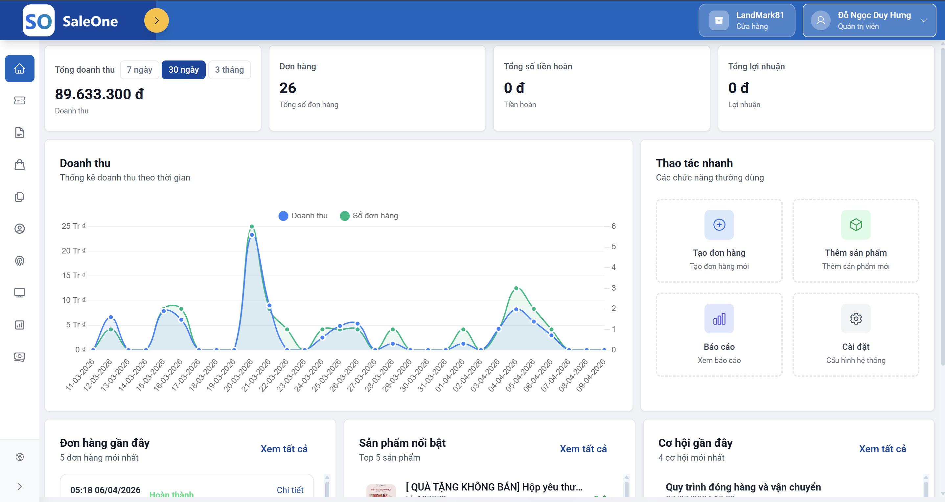The width and height of the screenshot is (945, 502).
Task: Toggle the Số đơn hàng legend series
Action: point(369,216)
